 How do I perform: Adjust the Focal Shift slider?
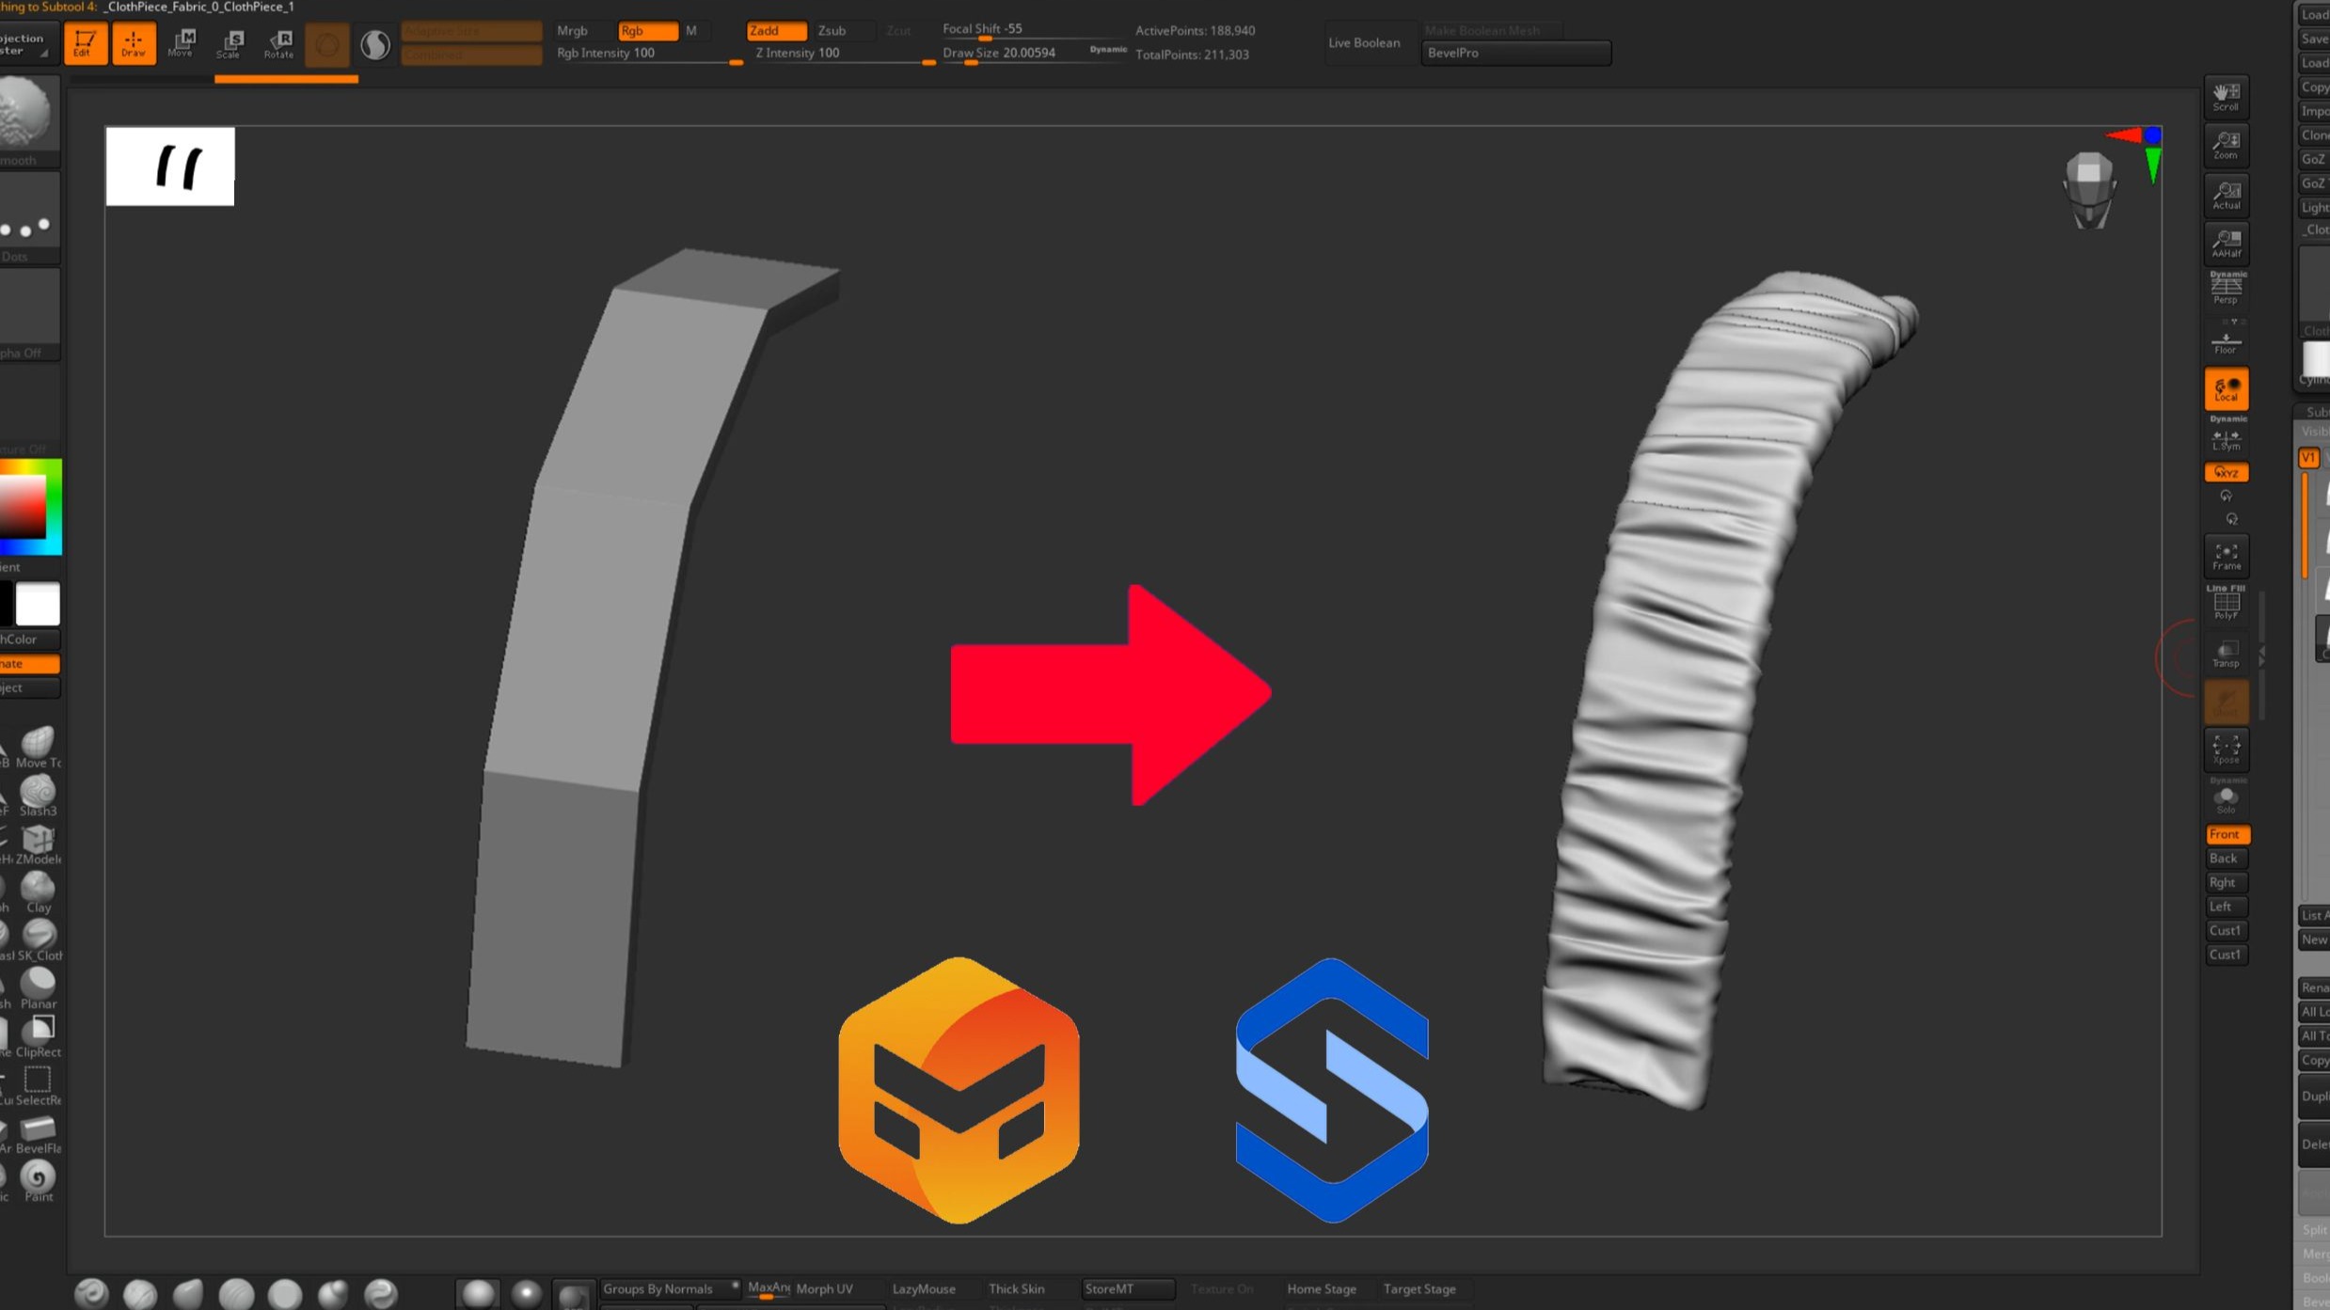click(1035, 30)
